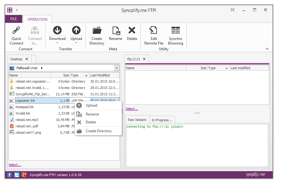
Task: Select the Legoaizer.lnk file row
Action: [x=64, y=101]
